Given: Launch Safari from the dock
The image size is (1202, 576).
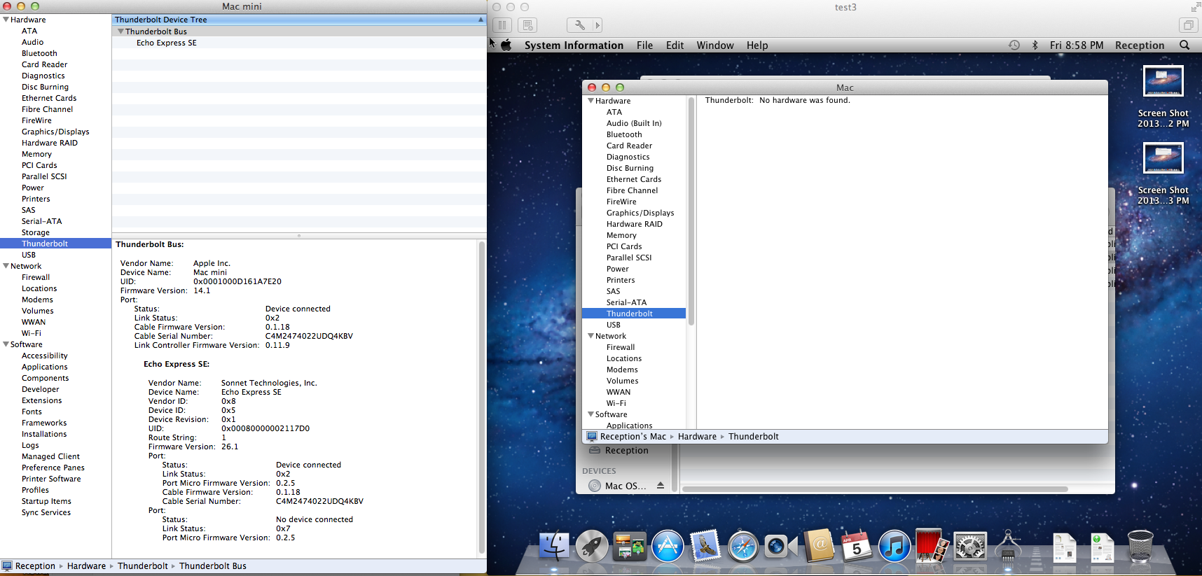Looking at the screenshot, I should pyautogui.click(x=742, y=547).
